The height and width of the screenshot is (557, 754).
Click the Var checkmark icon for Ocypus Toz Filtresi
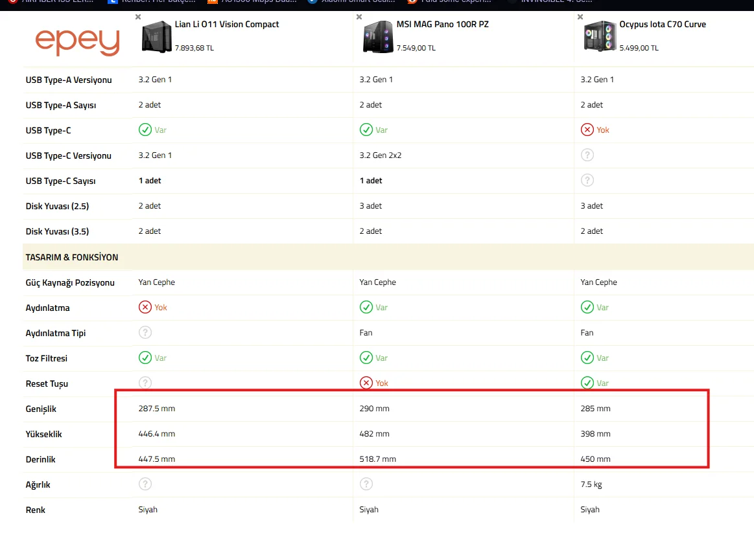pos(587,358)
